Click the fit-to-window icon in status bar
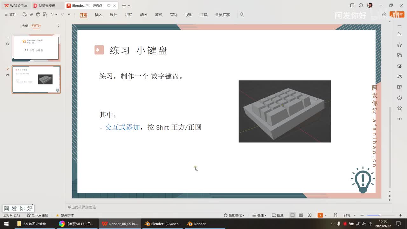This screenshot has height=229, width=407. pos(335,215)
